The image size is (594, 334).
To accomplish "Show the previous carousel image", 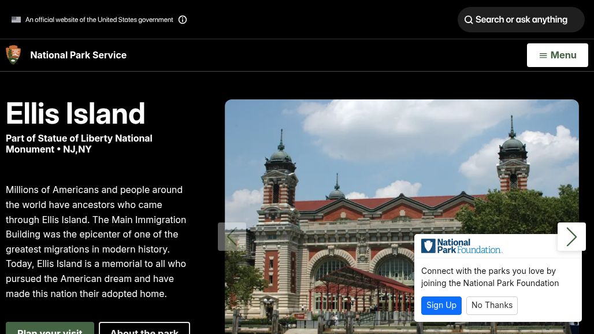I will [232, 237].
